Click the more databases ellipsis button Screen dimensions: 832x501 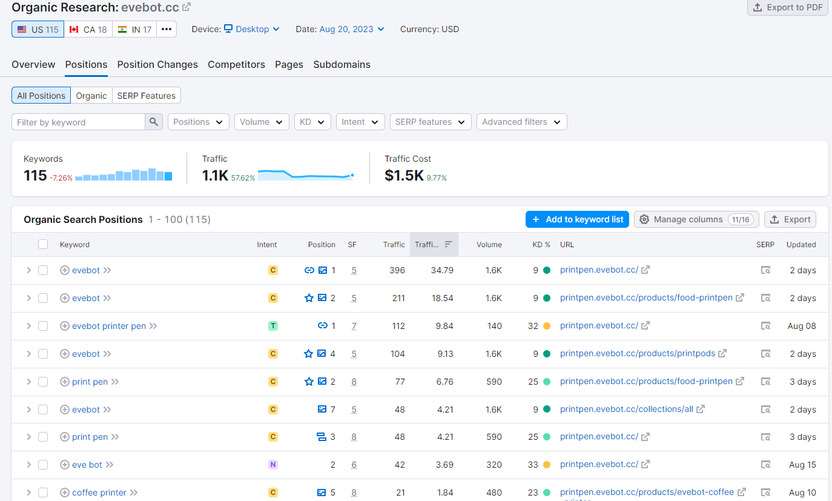tap(167, 29)
